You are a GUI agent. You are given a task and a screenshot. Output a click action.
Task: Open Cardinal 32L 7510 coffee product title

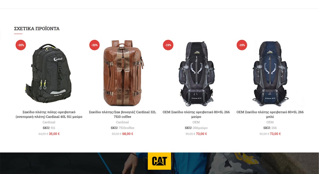click(x=123, y=114)
